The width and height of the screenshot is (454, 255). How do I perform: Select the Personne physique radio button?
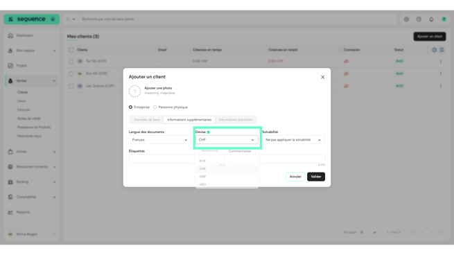(x=155, y=107)
